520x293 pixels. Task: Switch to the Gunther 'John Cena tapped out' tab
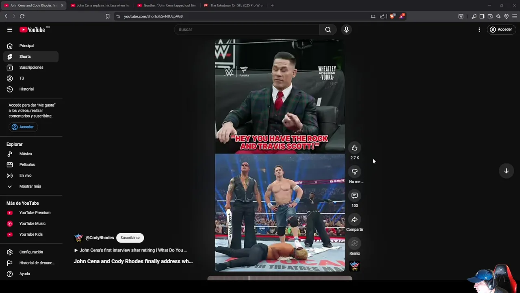pyautogui.click(x=167, y=5)
